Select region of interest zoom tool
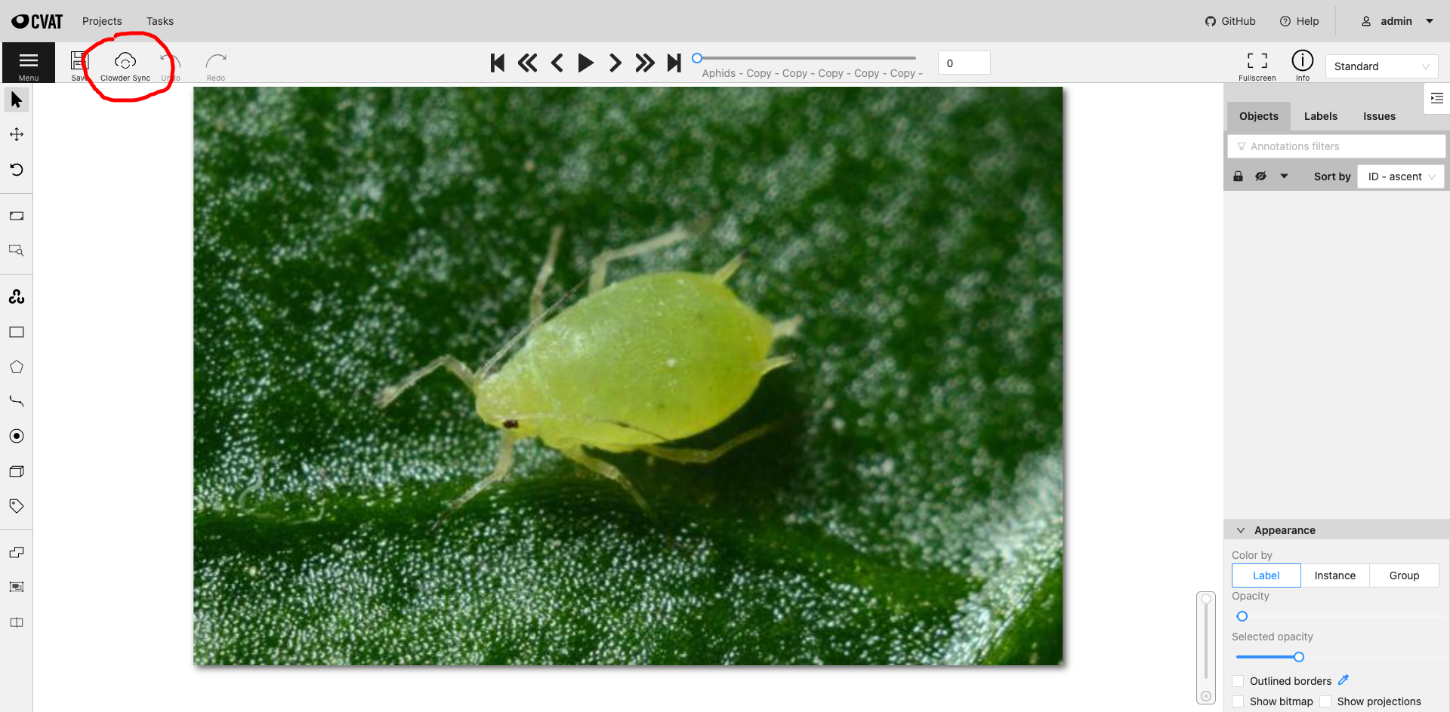Viewport: 1450px width, 712px height. pos(17,250)
